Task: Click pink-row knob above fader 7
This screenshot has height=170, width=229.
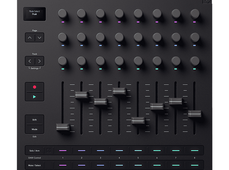Action: (176, 14)
